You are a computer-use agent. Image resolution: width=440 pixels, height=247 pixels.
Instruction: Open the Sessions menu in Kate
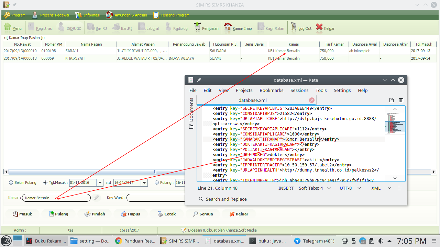point(299,90)
